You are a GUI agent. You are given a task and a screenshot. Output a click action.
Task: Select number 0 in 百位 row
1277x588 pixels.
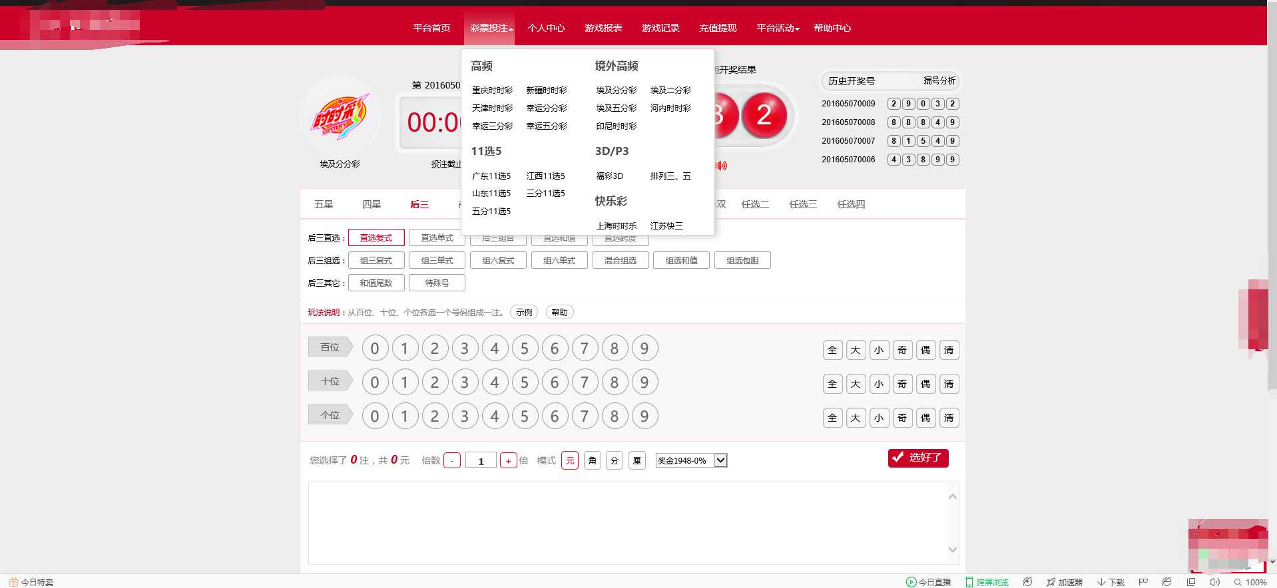375,349
